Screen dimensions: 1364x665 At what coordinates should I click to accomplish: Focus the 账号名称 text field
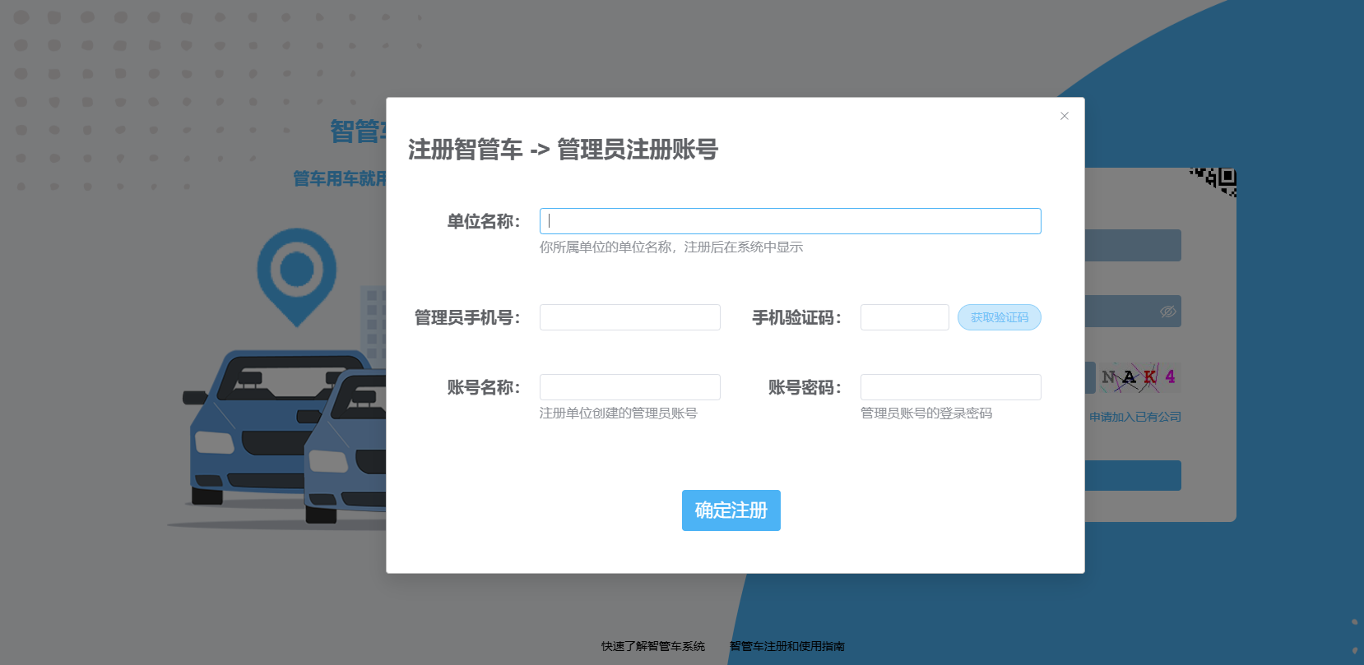(x=629, y=387)
